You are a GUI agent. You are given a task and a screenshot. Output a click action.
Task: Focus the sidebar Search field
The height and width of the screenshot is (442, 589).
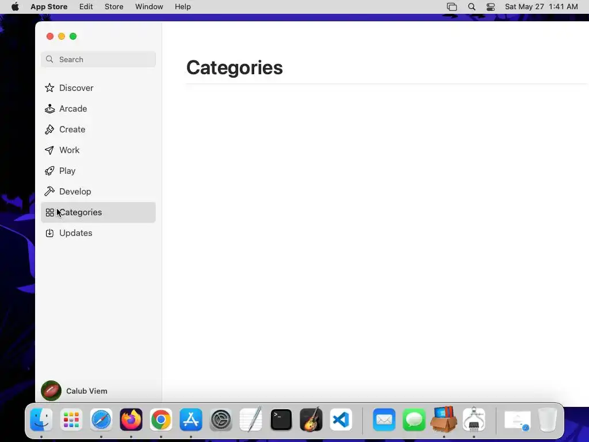click(98, 59)
